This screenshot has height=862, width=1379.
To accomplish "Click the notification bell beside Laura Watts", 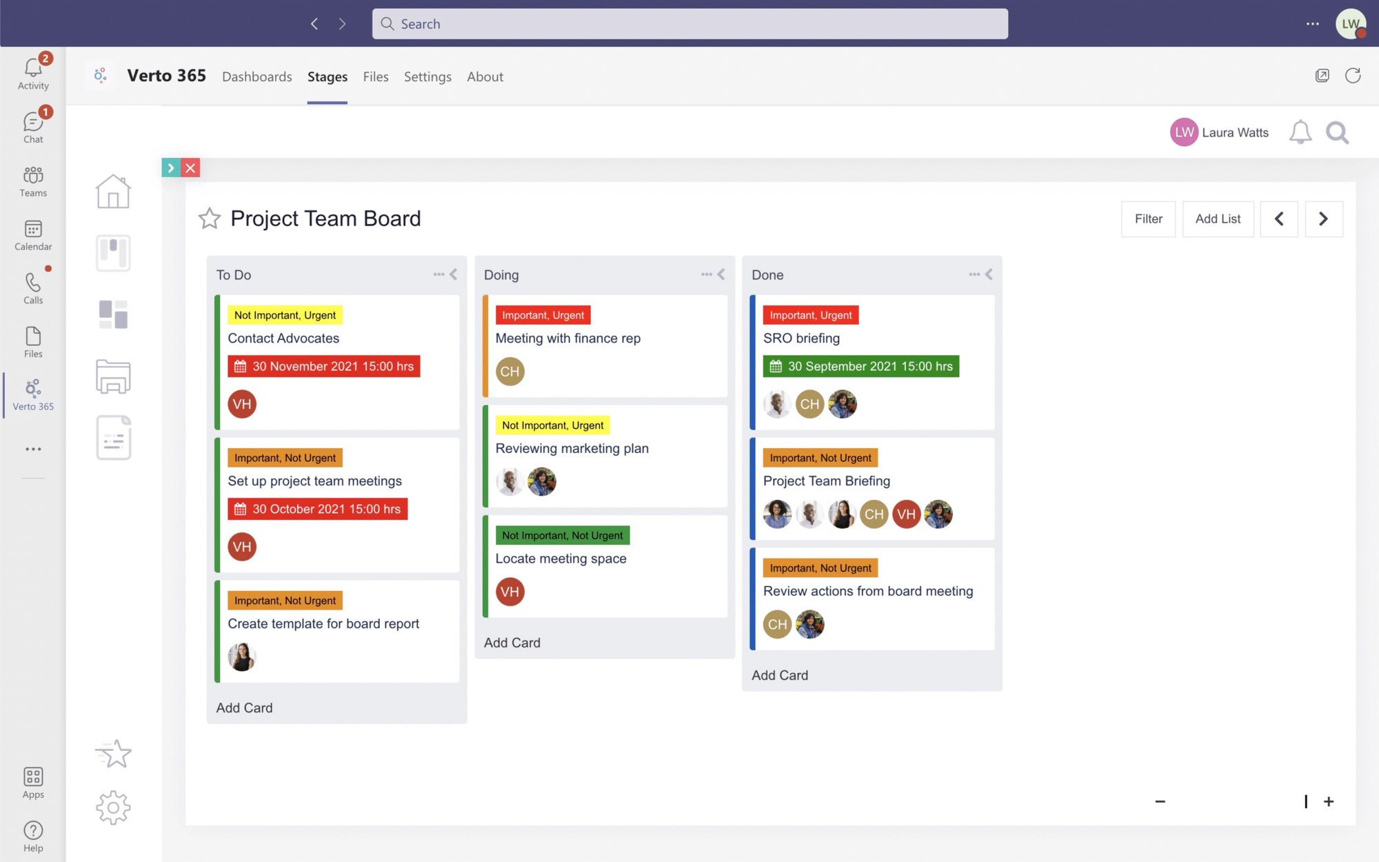I will click(1300, 132).
